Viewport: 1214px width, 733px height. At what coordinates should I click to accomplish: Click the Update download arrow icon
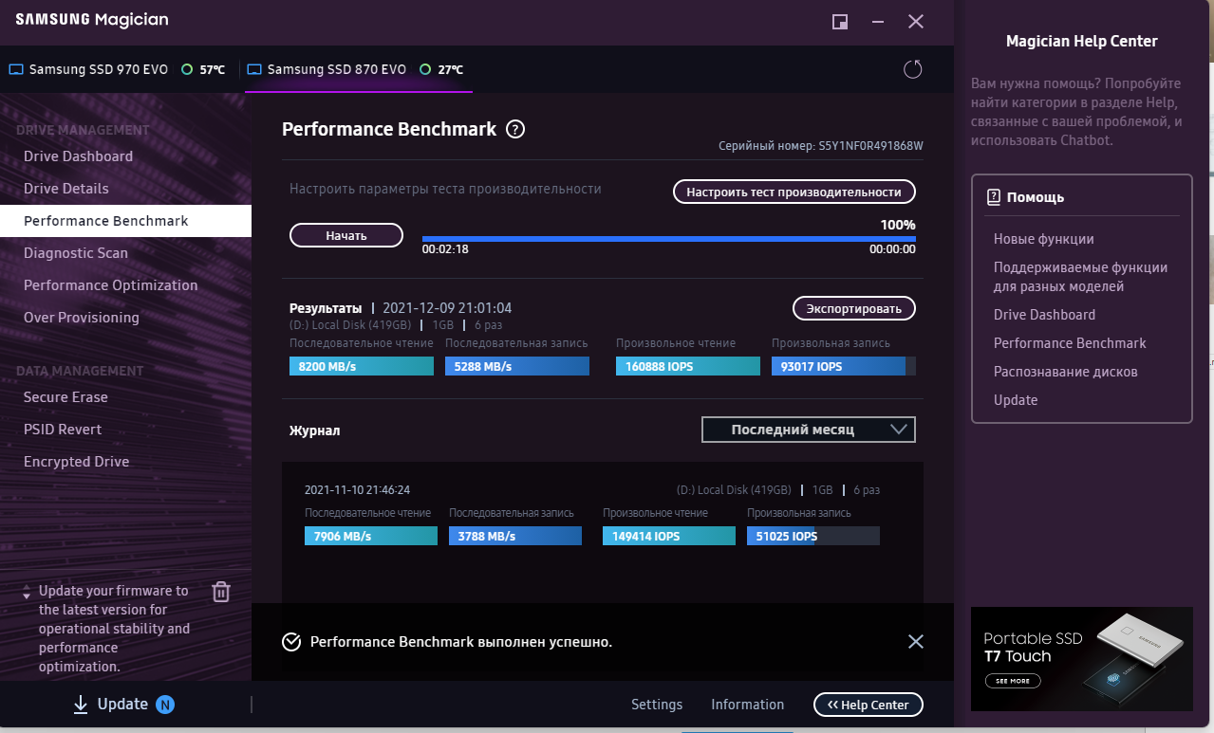click(x=81, y=705)
